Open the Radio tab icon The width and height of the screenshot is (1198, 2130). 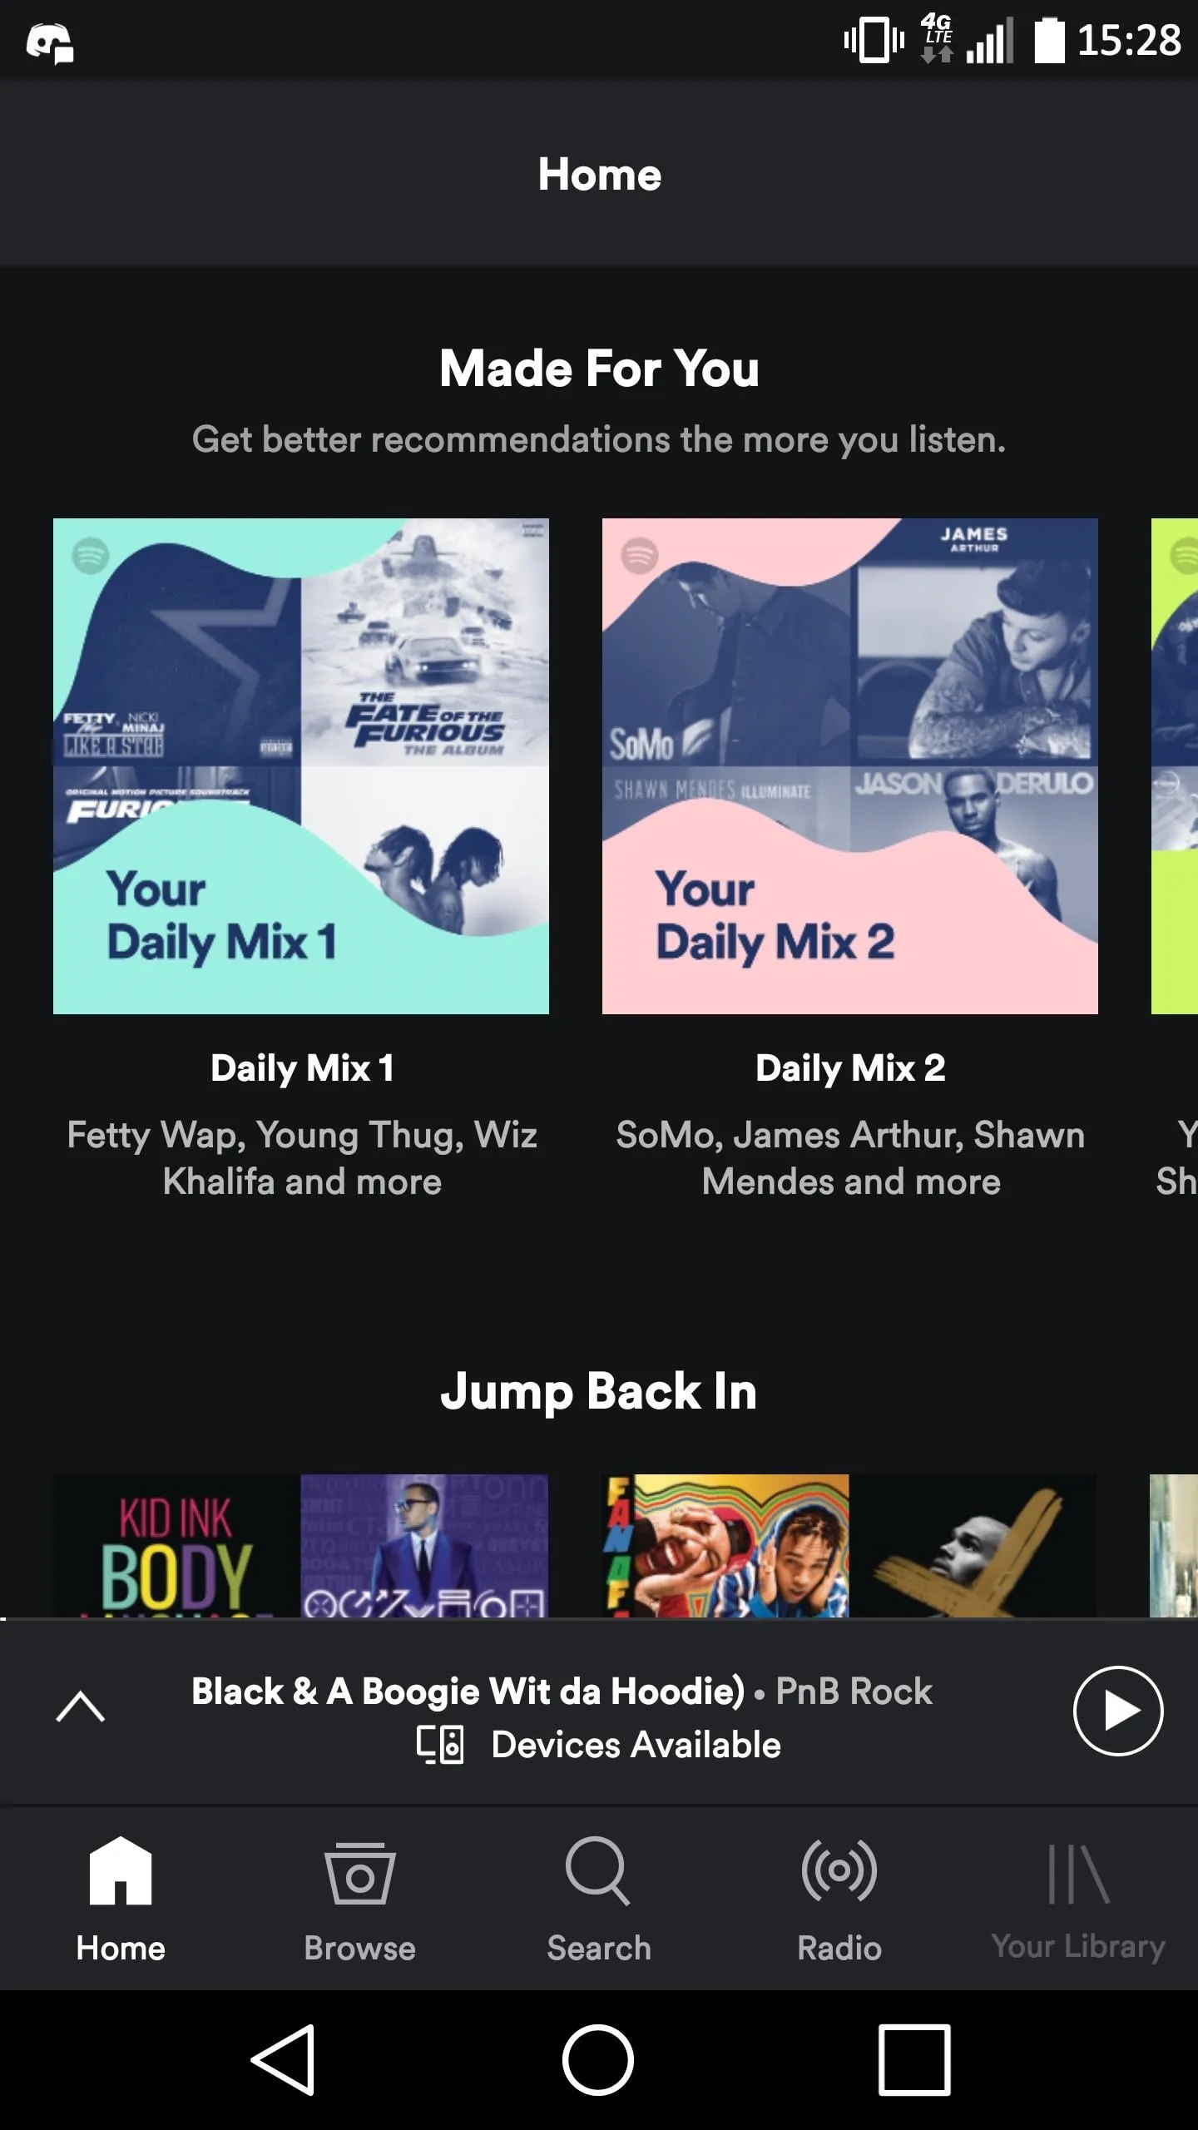[839, 1870]
